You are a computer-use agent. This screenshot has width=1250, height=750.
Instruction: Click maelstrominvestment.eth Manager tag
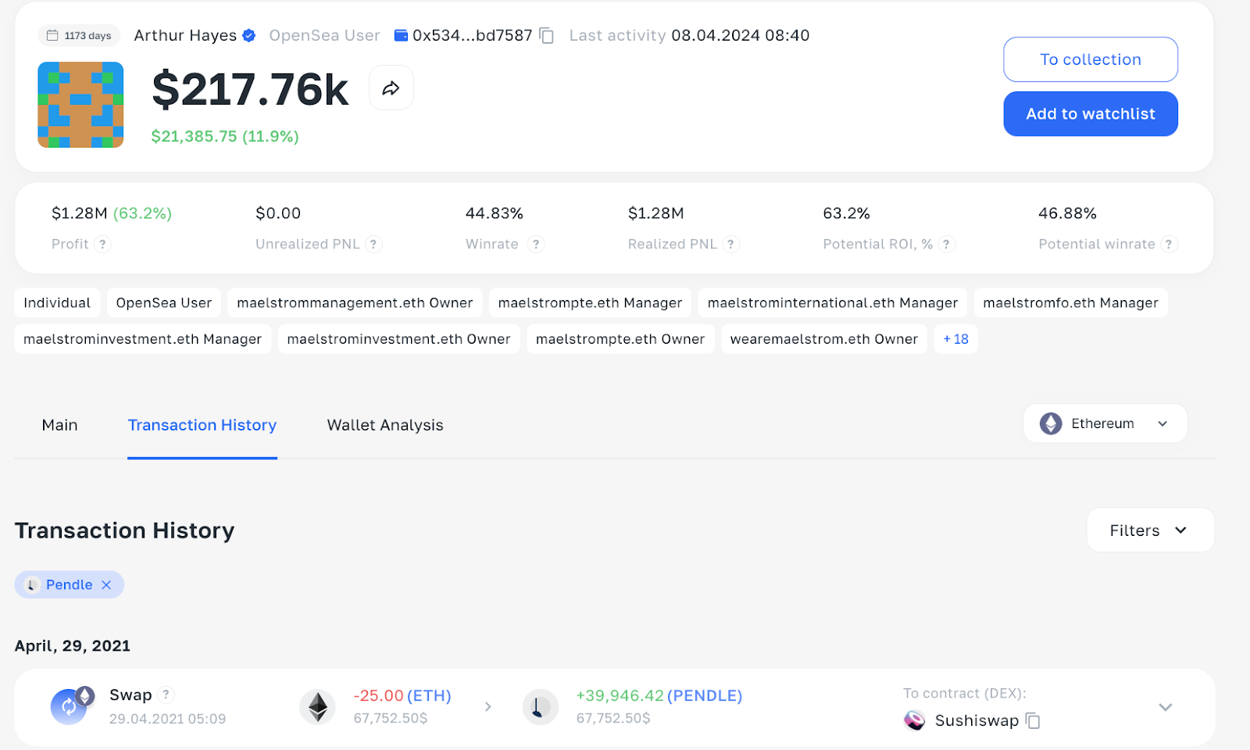(142, 339)
